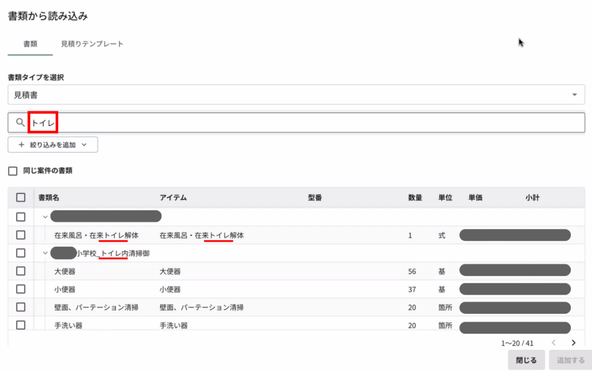The height and width of the screenshot is (371, 592).
Task: Click the 追加する button
Action: [571, 360]
